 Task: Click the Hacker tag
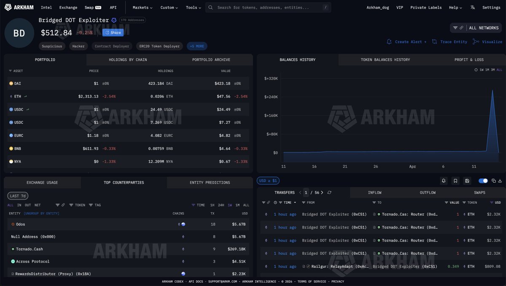click(78, 46)
